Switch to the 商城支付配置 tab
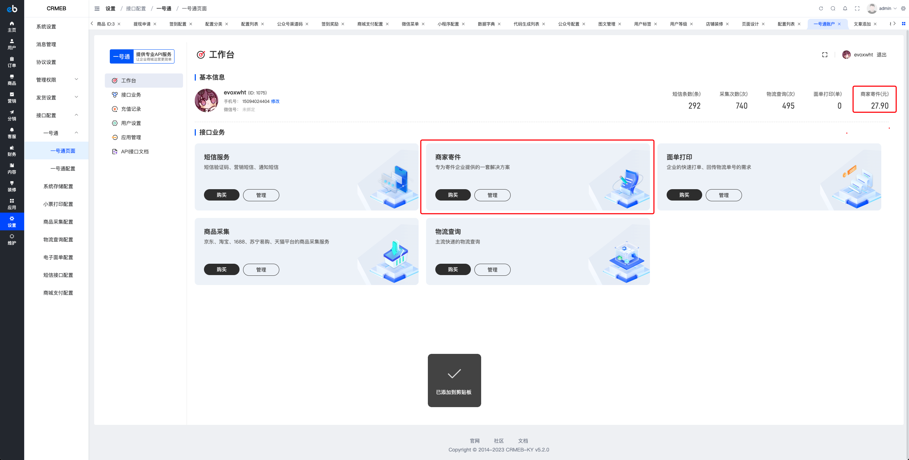This screenshot has width=909, height=460. coord(370,24)
